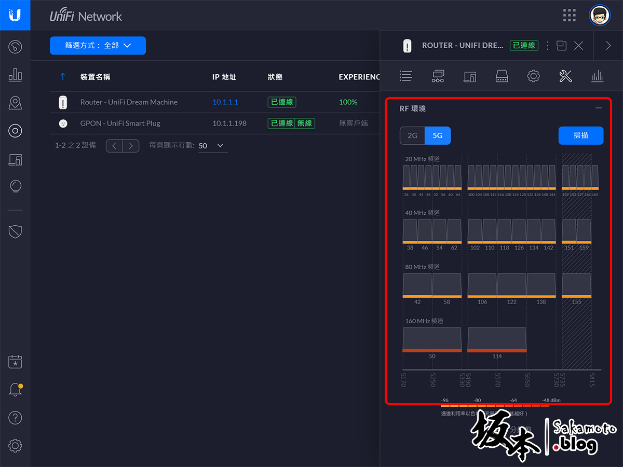Viewport: 623px width, 467px height.
Task: Select the 80 MHz channel 122 bar
Action: [512, 285]
